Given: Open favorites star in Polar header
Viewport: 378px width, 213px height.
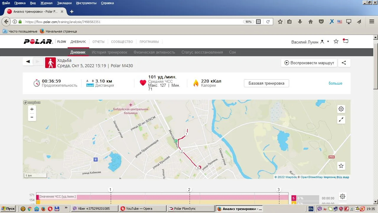Looking at the screenshot, I should point(336,41).
